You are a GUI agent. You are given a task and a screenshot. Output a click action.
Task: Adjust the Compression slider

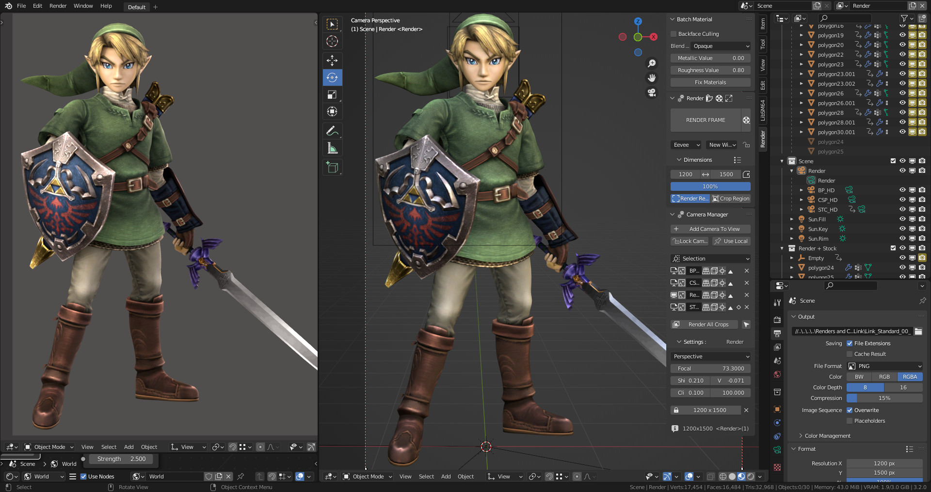pyautogui.click(x=885, y=398)
